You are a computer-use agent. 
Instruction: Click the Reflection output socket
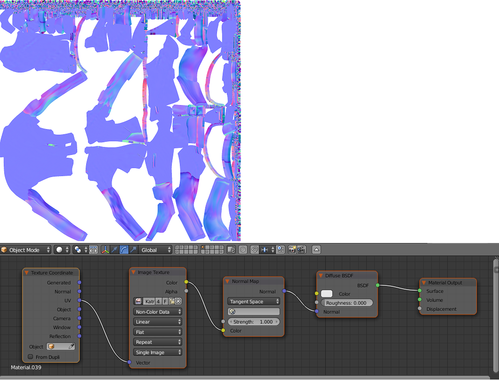tap(79, 336)
